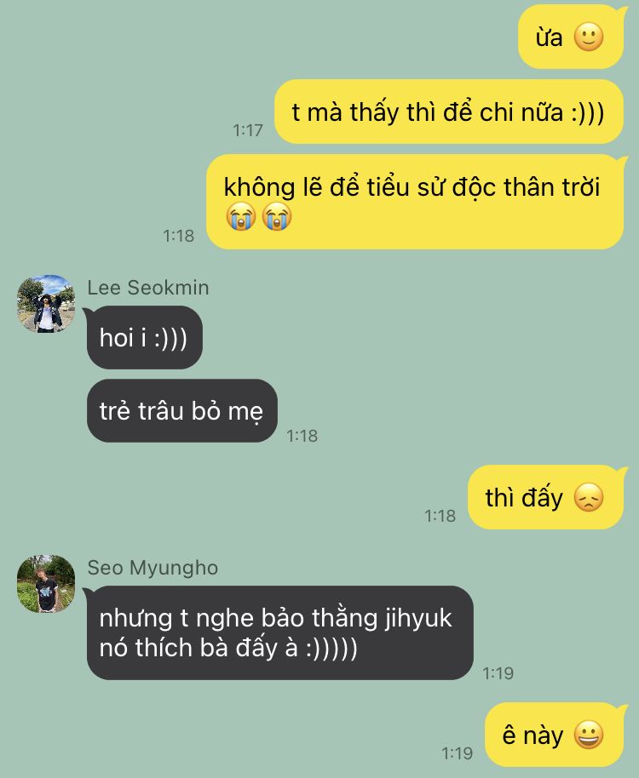Screen dimensions: 639x778
Task: Tap the first crying emoji
Action: click(x=241, y=217)
